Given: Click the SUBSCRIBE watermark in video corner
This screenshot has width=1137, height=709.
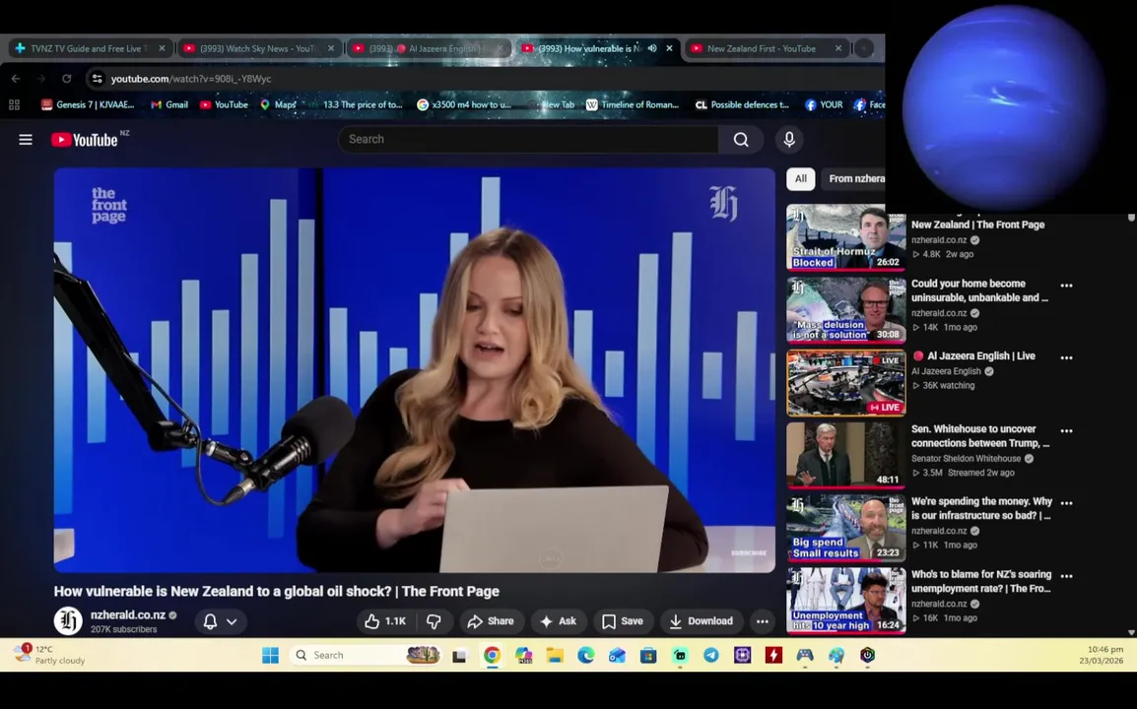Looking at the screenshot, I should (749, 552).
